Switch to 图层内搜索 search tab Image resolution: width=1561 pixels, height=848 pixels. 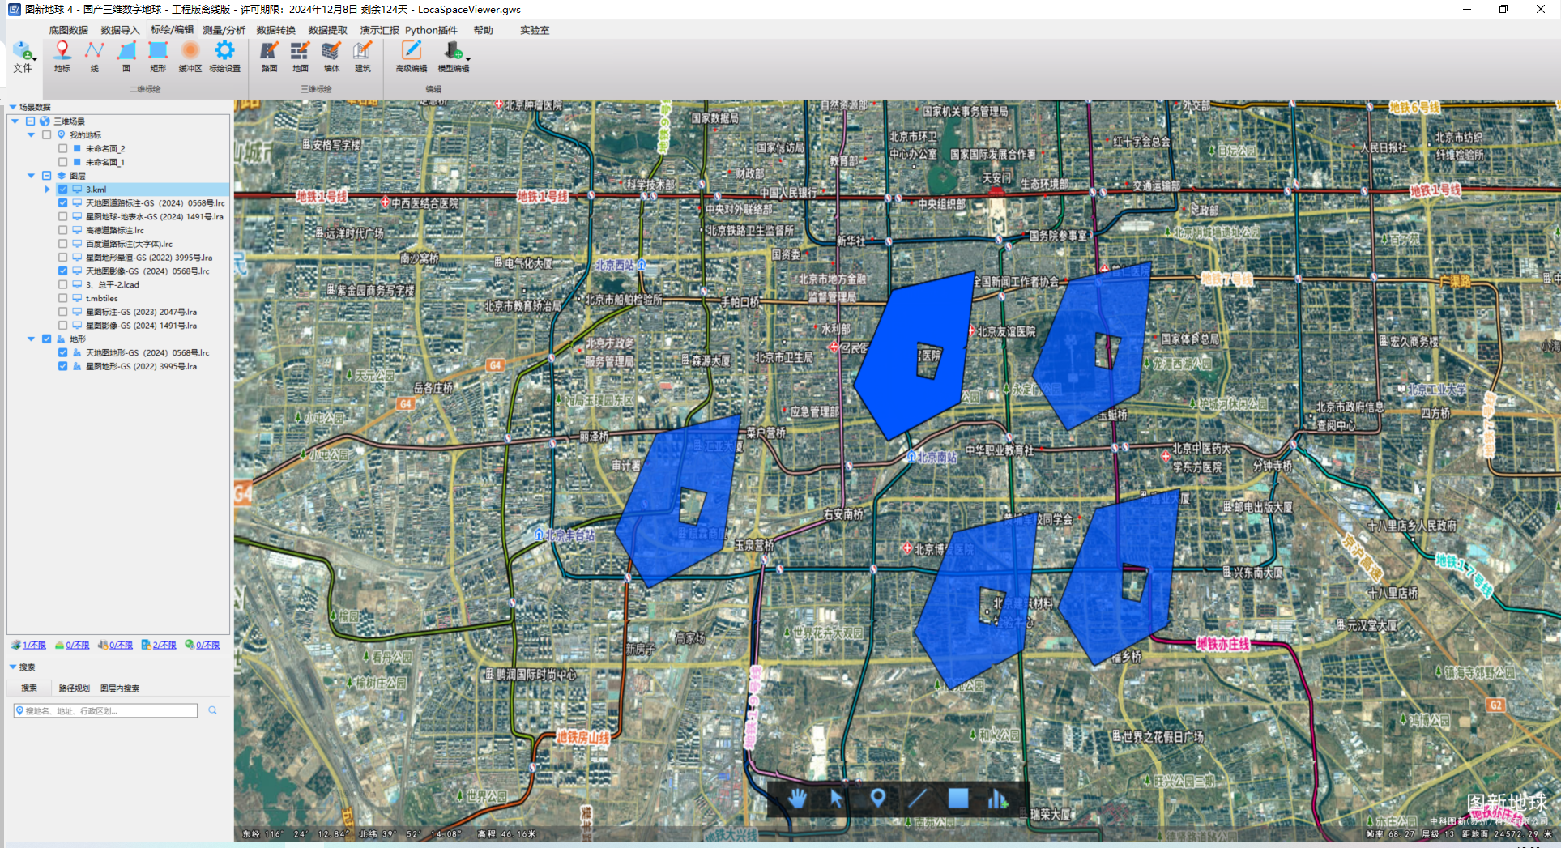(120, 688)
